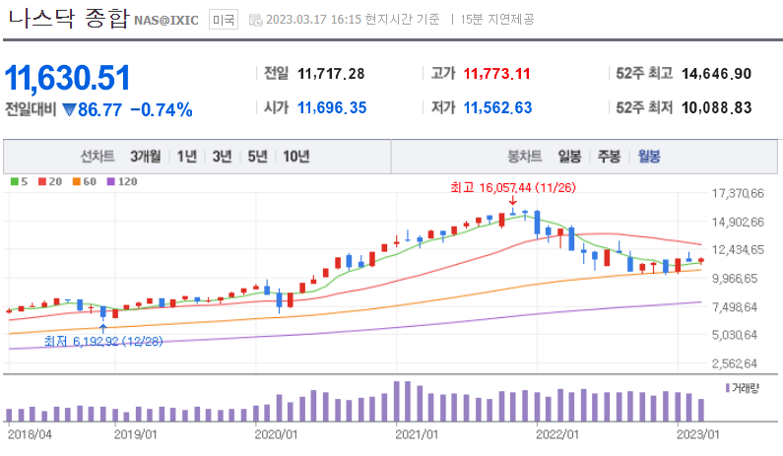Viewport: 783px width, 456px height.
Task: Click the 12,434.65 y-axis label
Action: 738,250
